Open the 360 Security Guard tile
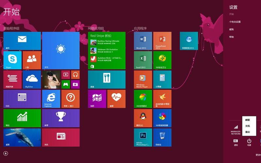Screen dimensions: 261x163 (162, 60)
